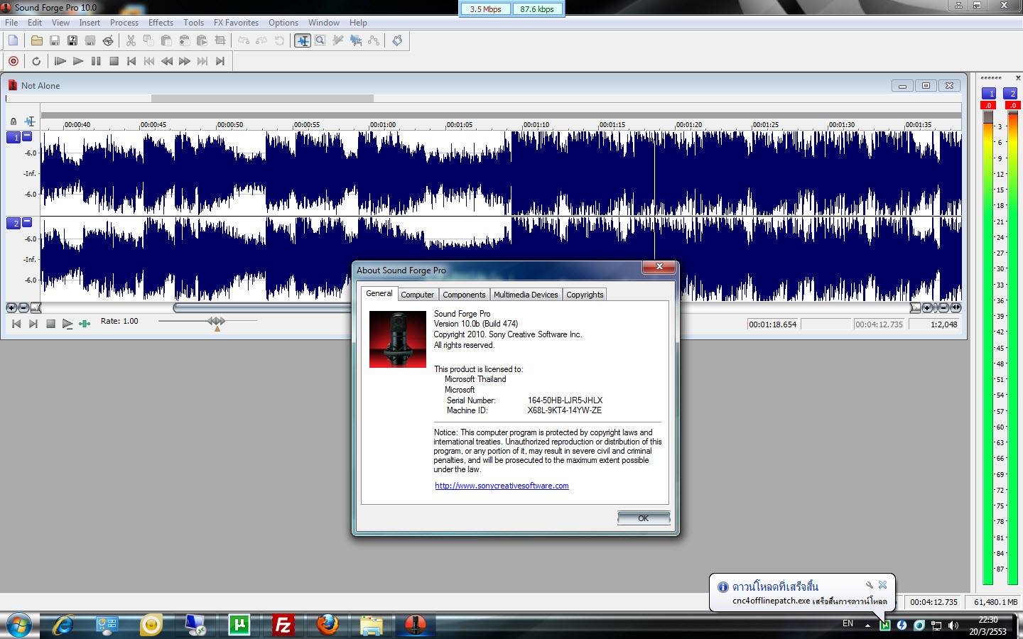
Task: Switch to the Computer tab in About dialog
Action: pyautogui.click(x=418, y=295)
